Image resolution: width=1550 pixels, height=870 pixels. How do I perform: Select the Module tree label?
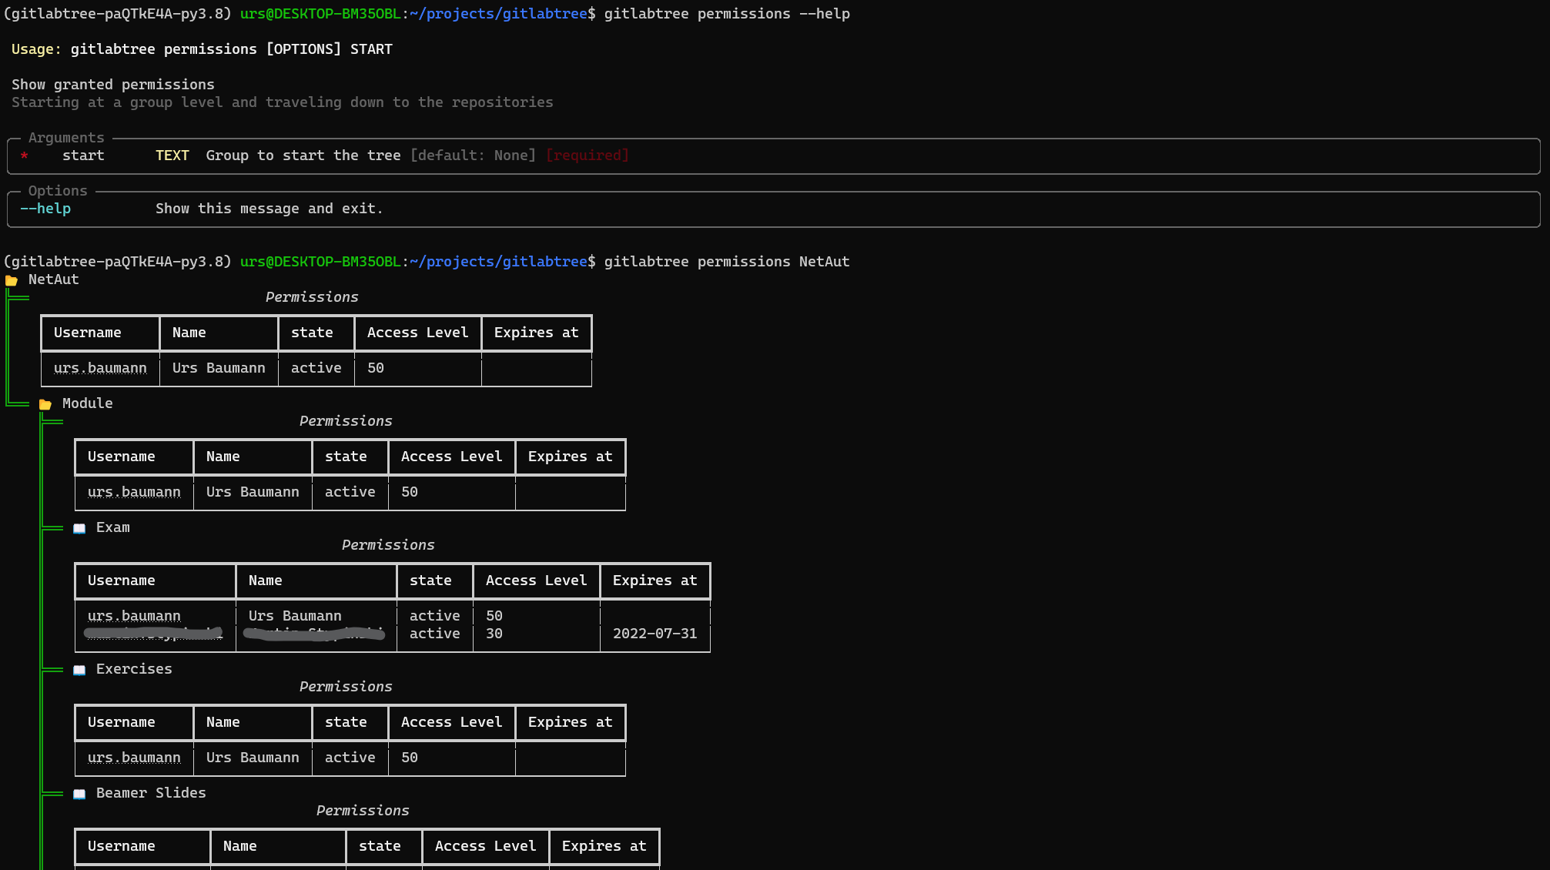coord(88,403)
